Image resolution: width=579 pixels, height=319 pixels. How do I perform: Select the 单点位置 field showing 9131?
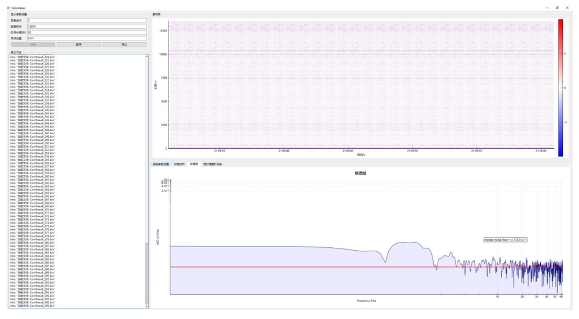point(86,38)
